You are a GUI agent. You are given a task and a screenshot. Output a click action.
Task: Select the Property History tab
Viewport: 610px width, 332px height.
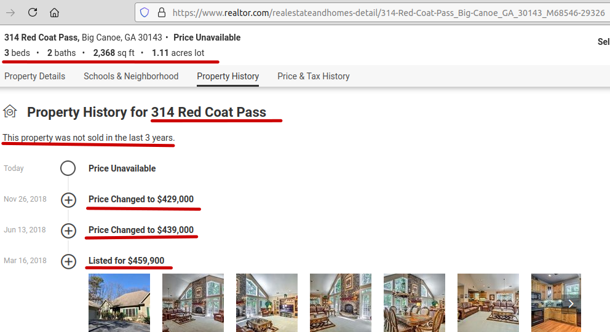click(228, 76)
